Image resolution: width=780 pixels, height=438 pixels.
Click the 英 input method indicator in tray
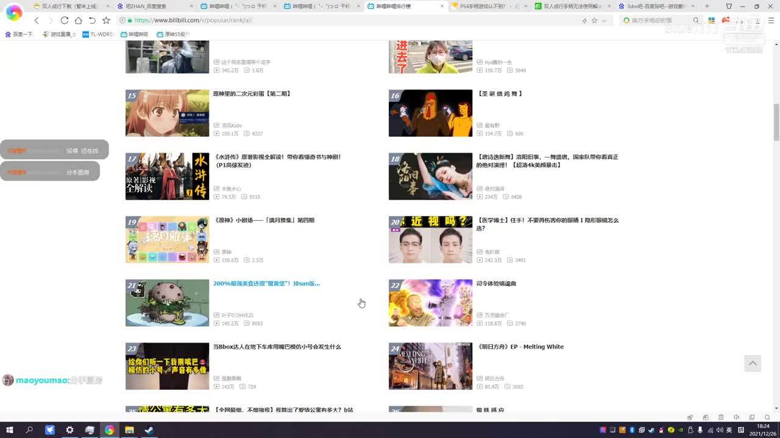(x=729, y=429)
